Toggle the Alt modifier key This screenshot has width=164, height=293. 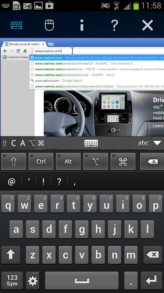68,161
